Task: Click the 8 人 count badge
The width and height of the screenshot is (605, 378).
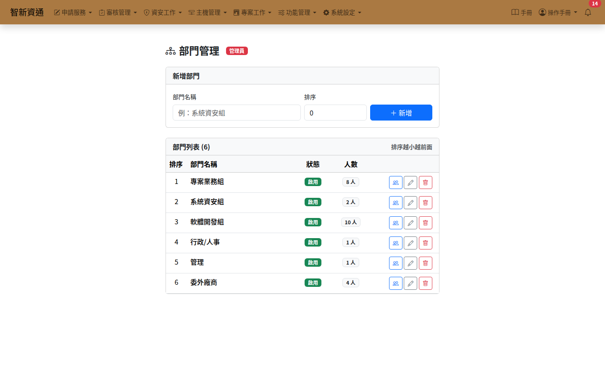Action: click(351, 182)
